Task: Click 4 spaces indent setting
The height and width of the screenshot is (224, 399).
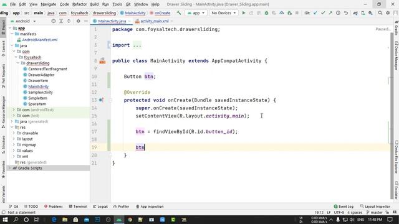Action: click(x=355, y=212)
